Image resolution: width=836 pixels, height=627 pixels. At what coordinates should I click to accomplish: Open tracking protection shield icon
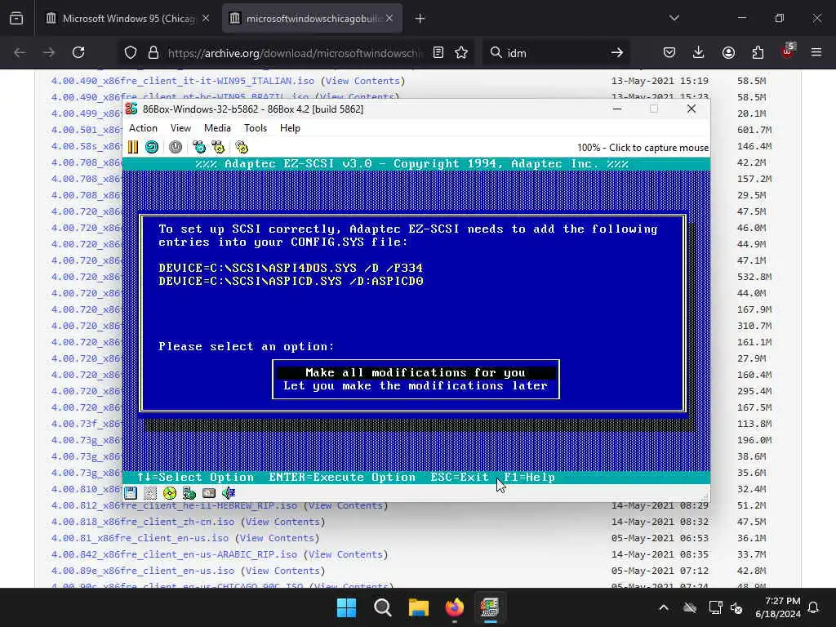pos(131,52)
